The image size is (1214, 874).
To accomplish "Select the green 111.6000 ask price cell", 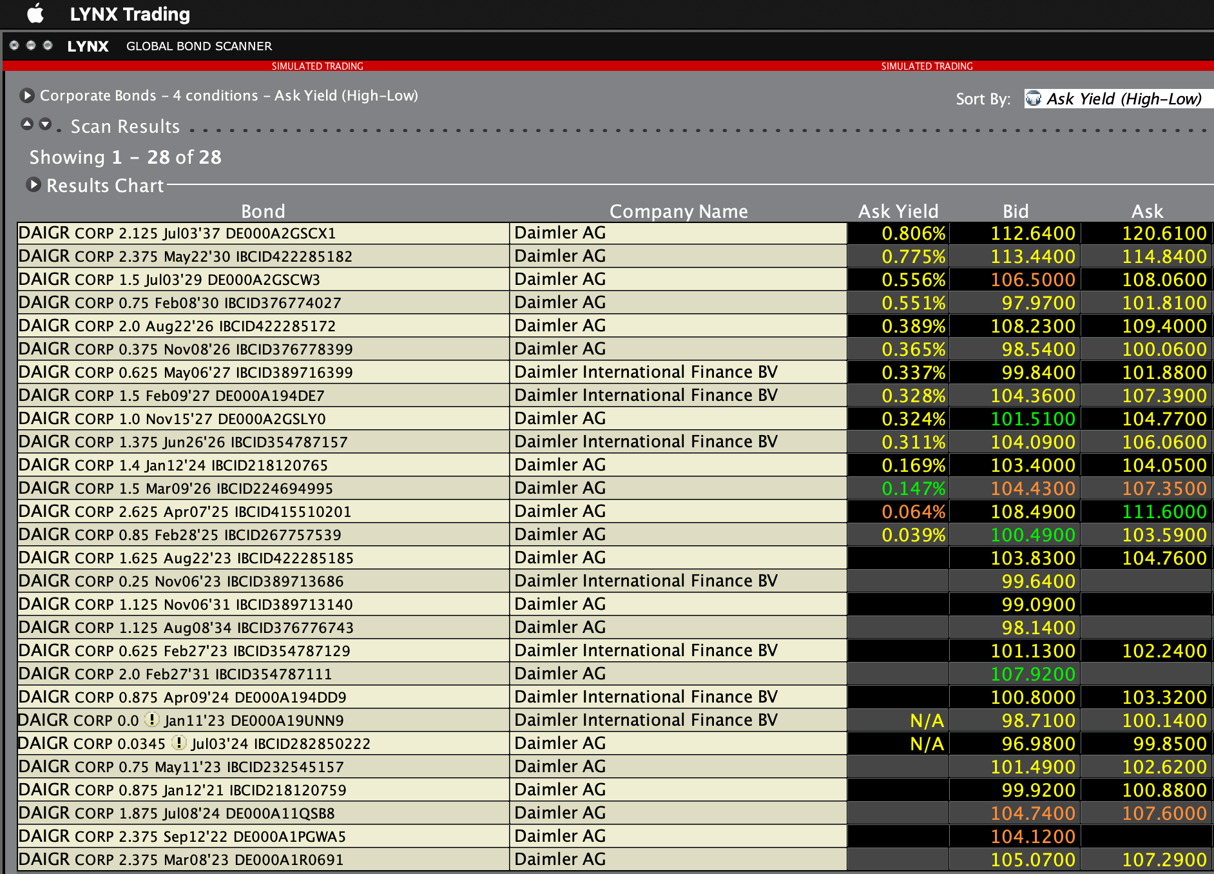I will pos(1164,512).
